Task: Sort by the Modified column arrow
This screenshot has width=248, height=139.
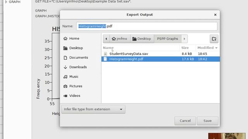Action: click(x=216, y=48)
